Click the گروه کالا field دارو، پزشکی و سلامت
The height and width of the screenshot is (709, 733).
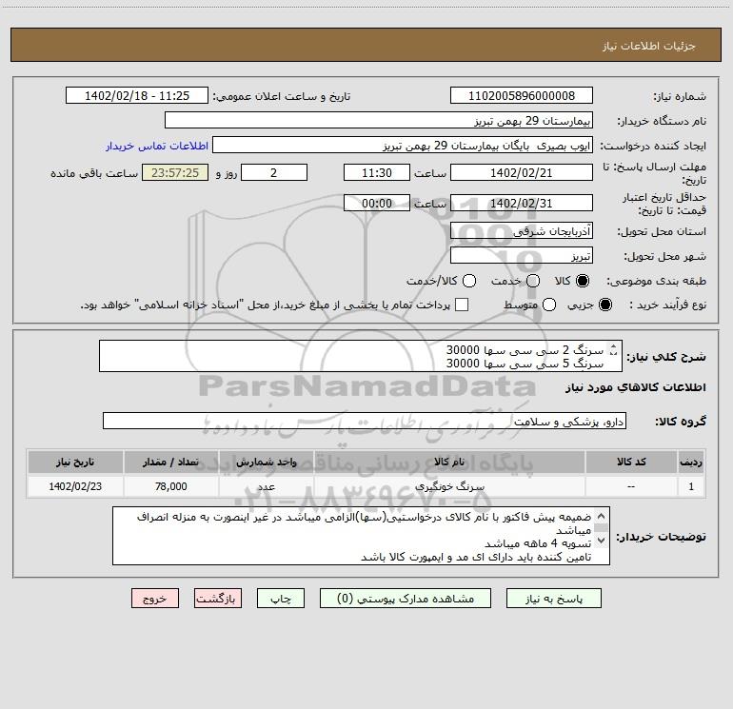365,421
